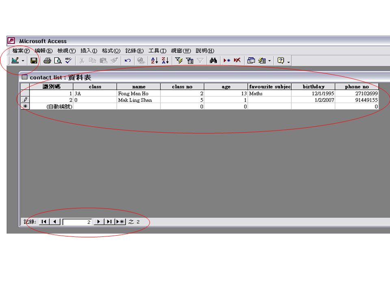Select the phone no column header

357,87
